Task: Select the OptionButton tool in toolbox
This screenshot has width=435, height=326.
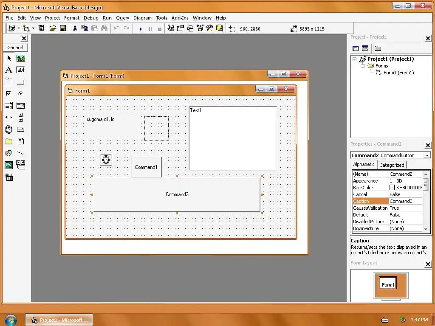Action: coord(20,93)
